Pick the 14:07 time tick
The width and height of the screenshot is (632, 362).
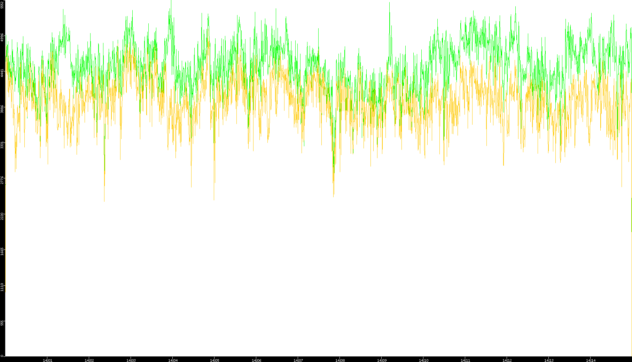tap(298, 360)
